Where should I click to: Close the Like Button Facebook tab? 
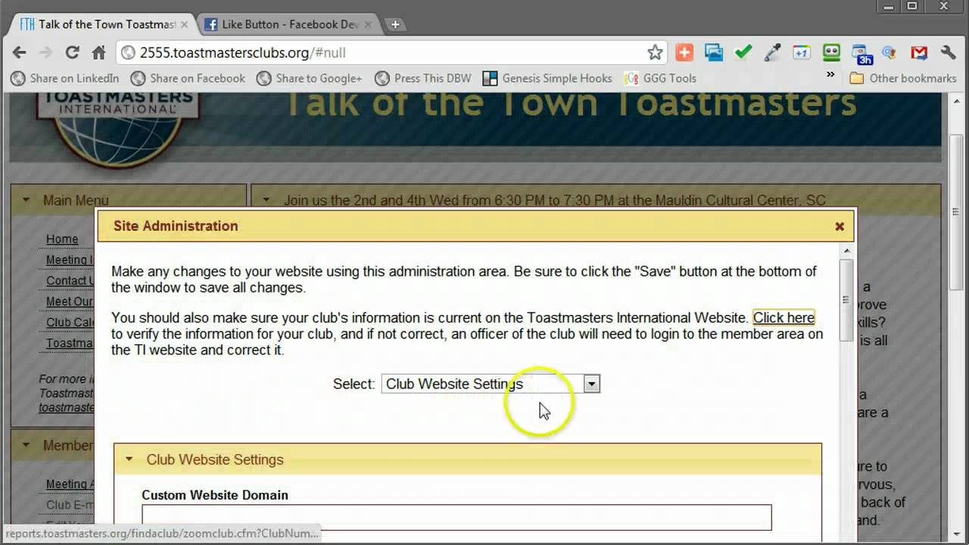pyautogui.click(x=367, y=24)
